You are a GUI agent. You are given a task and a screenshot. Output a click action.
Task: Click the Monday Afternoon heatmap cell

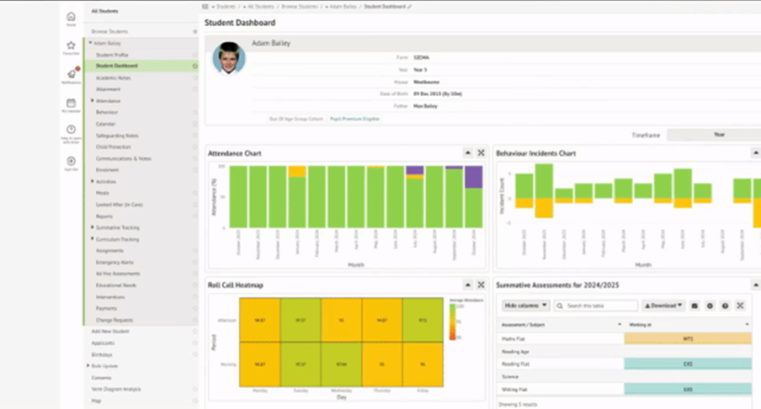click(260, 321)
